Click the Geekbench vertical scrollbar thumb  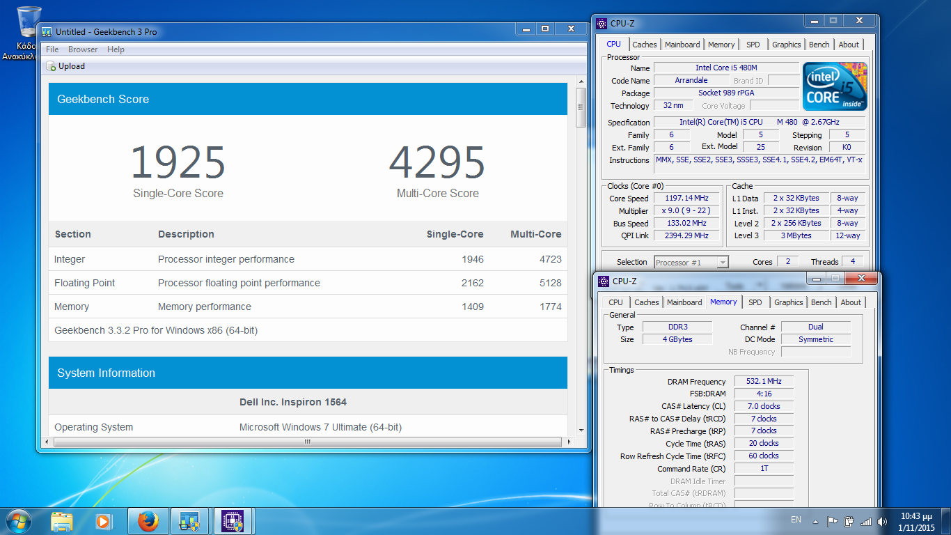tap(581, 107)
